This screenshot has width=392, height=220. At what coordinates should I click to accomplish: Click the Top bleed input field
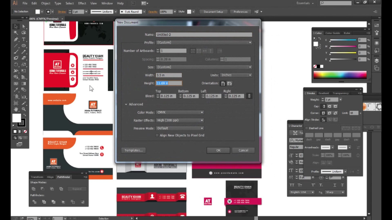(168, 96)
